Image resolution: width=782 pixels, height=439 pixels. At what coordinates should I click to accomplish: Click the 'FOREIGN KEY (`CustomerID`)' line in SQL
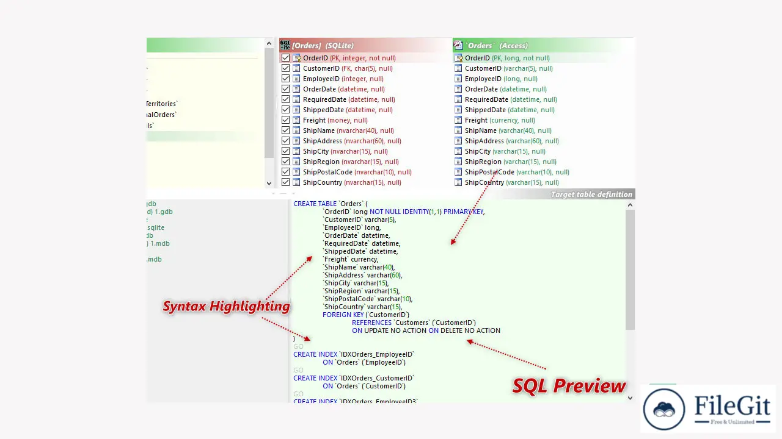[366, 315]
